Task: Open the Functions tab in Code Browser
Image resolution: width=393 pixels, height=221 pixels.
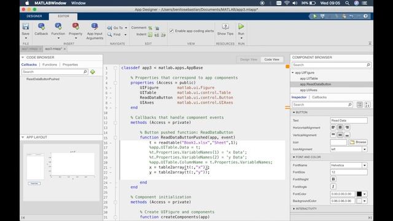Action: tap(50, 64)
